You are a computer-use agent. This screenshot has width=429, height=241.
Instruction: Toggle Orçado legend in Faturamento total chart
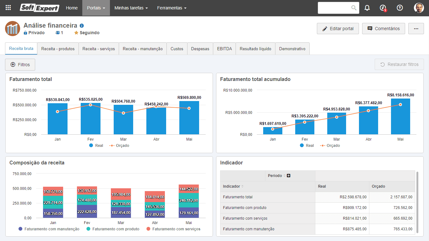point(119,146)
